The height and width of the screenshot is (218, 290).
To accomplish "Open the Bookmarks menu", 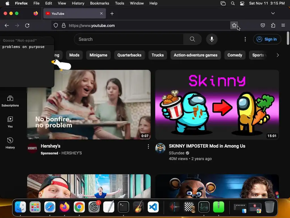I will (99, 3).
